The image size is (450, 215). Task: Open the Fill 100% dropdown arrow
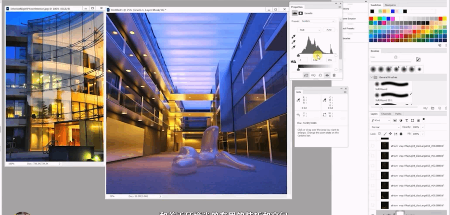(423, 134)
